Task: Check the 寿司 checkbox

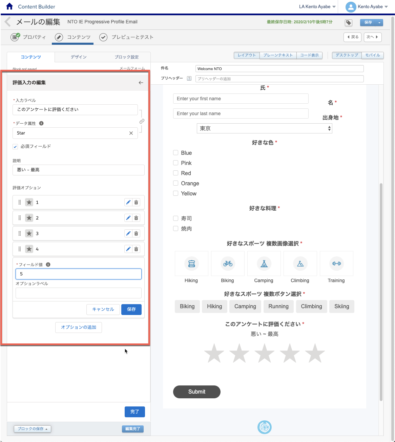Action: tap(175, 218)
